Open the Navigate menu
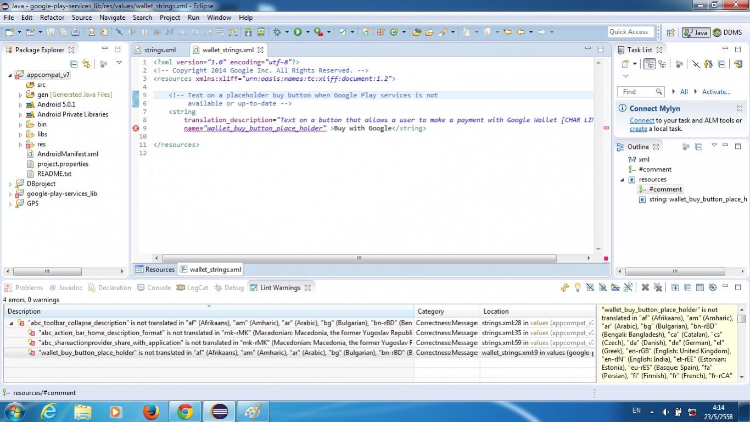750x422 pixels. coord(113,18)
